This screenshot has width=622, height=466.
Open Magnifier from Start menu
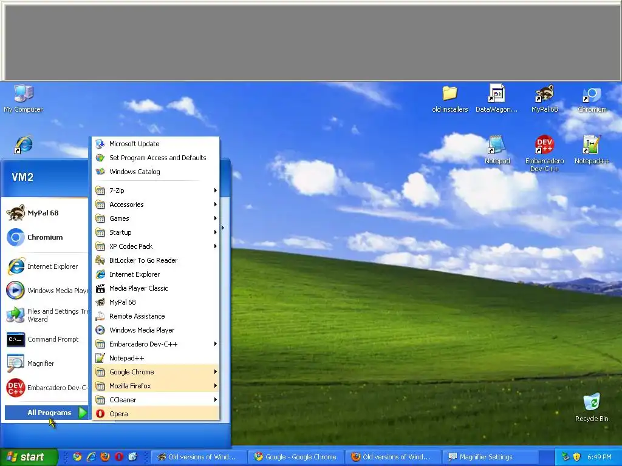click(x=46, y=363)
